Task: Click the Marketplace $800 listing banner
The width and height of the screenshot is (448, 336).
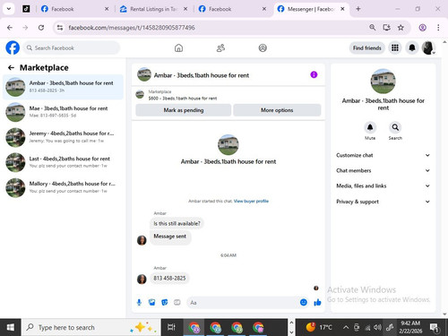Action: pos(228,95)
